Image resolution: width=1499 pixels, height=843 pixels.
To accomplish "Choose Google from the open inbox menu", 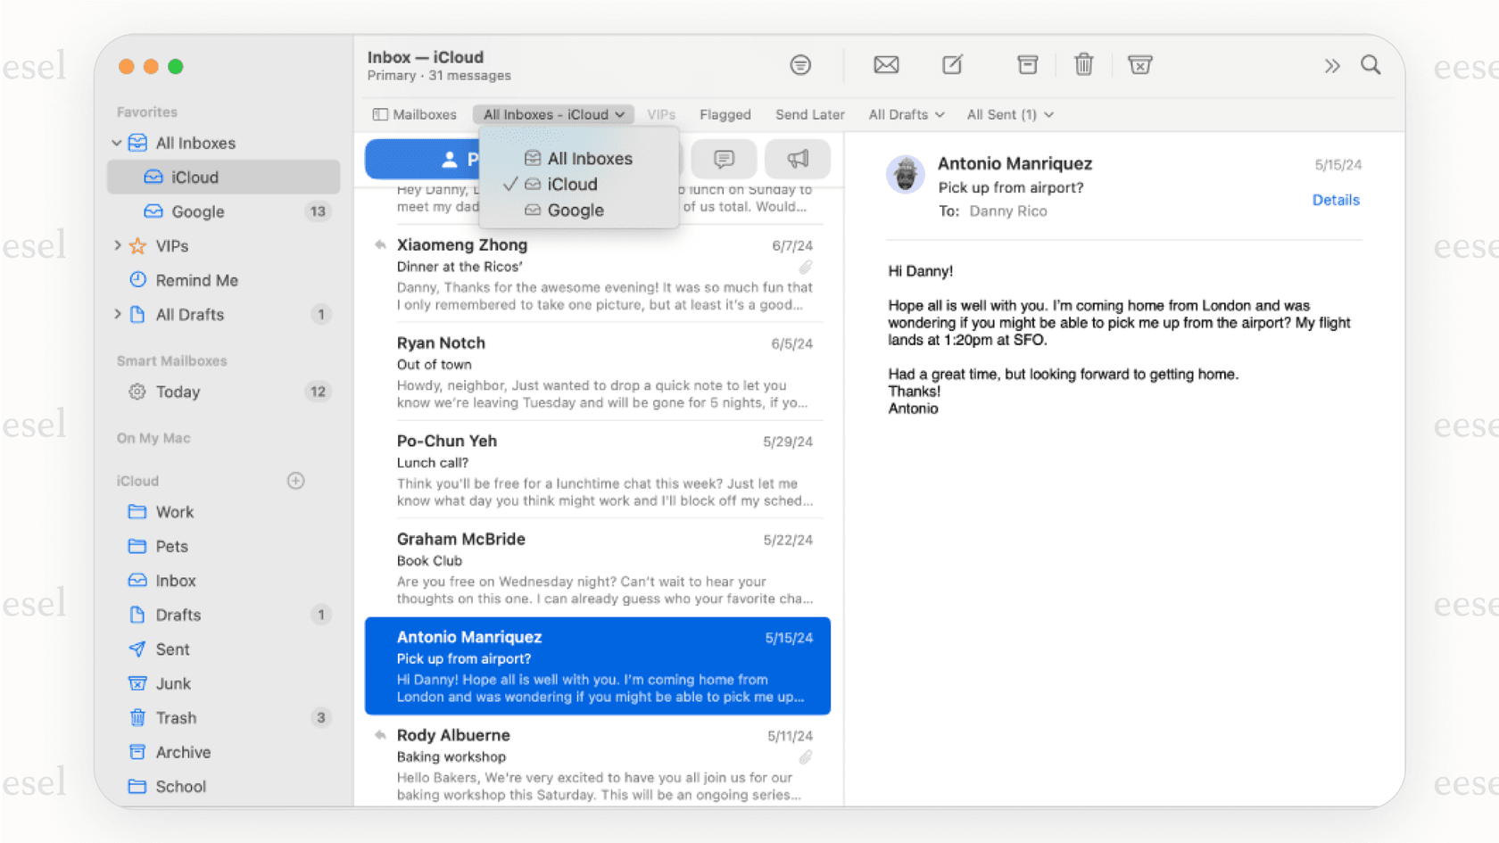I will tap(575, 211).
